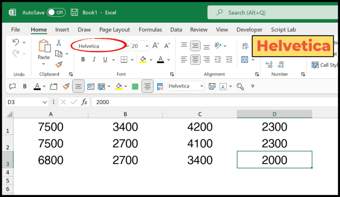The height and width of the screenshot is (197, 340).
Task: Click the table delete icon with red X
Action: (160, 86)
